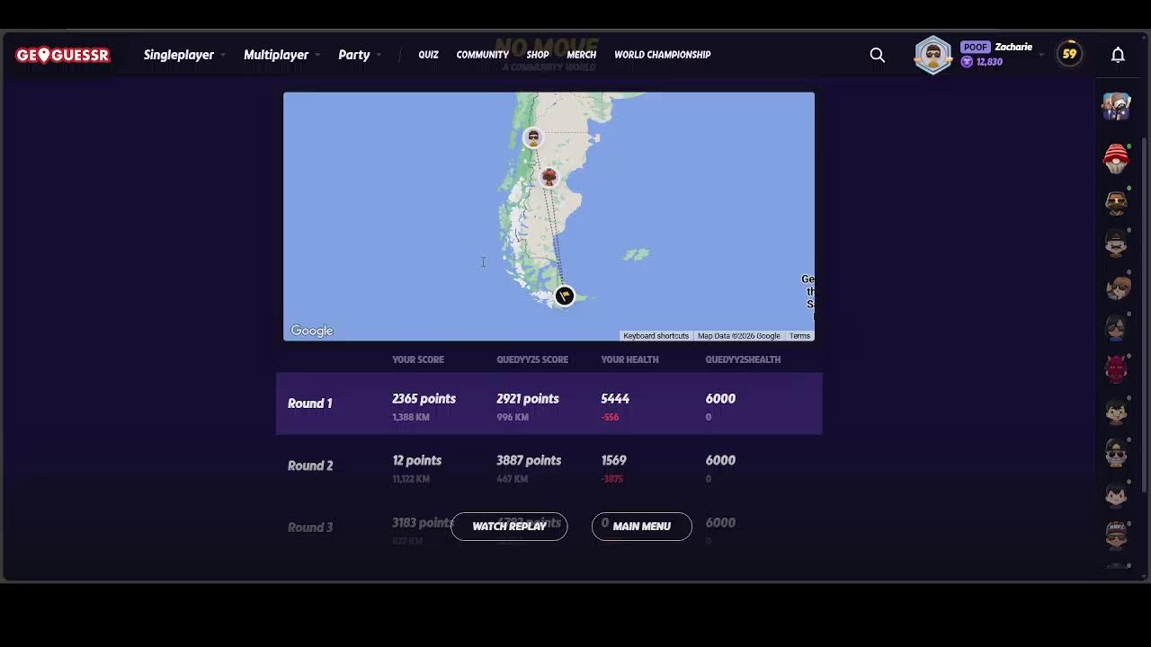
Task: Open the GeoGuessr logo home link
Action: [63, 55]
